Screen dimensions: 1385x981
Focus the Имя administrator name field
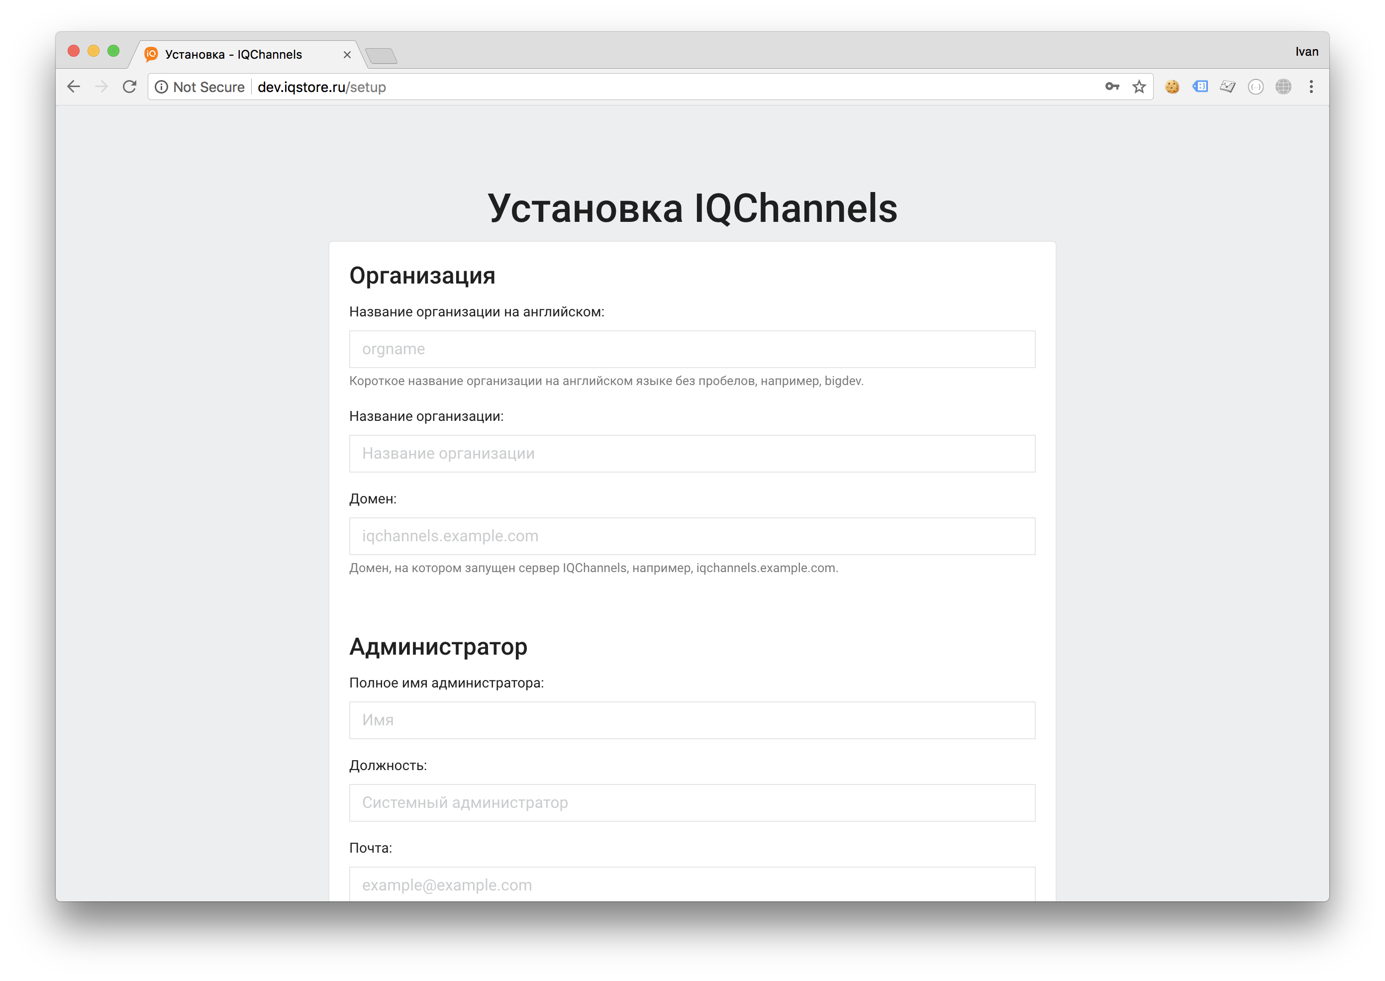click(692, 720)
